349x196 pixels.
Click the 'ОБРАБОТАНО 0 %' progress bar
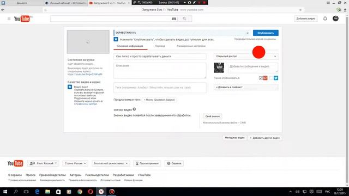click(x=182, y=33)
